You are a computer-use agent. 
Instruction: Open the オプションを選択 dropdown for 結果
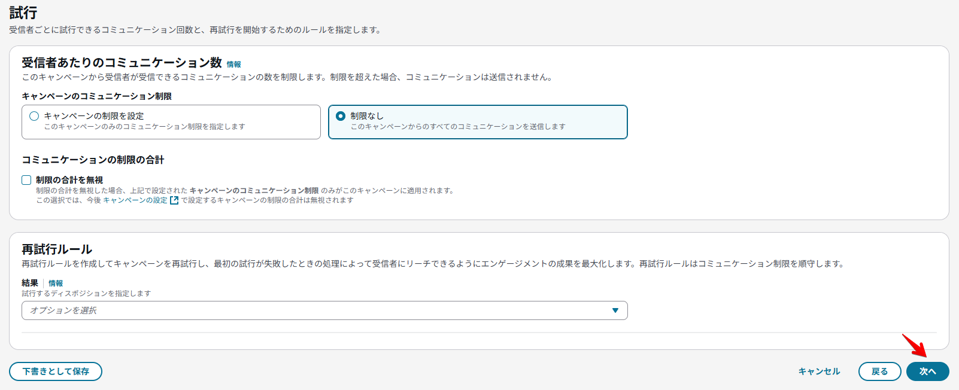coord(324,310)
